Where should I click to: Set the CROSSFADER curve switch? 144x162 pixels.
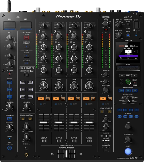tap(106, 150)
